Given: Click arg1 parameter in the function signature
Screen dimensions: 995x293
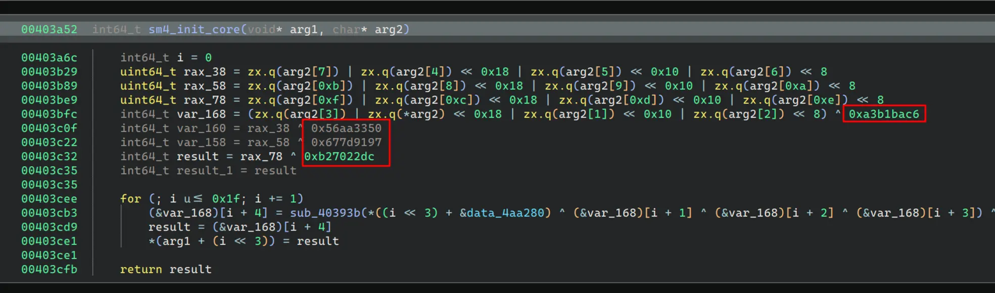Looking at the screenshot, I should [x=303, y=29].
